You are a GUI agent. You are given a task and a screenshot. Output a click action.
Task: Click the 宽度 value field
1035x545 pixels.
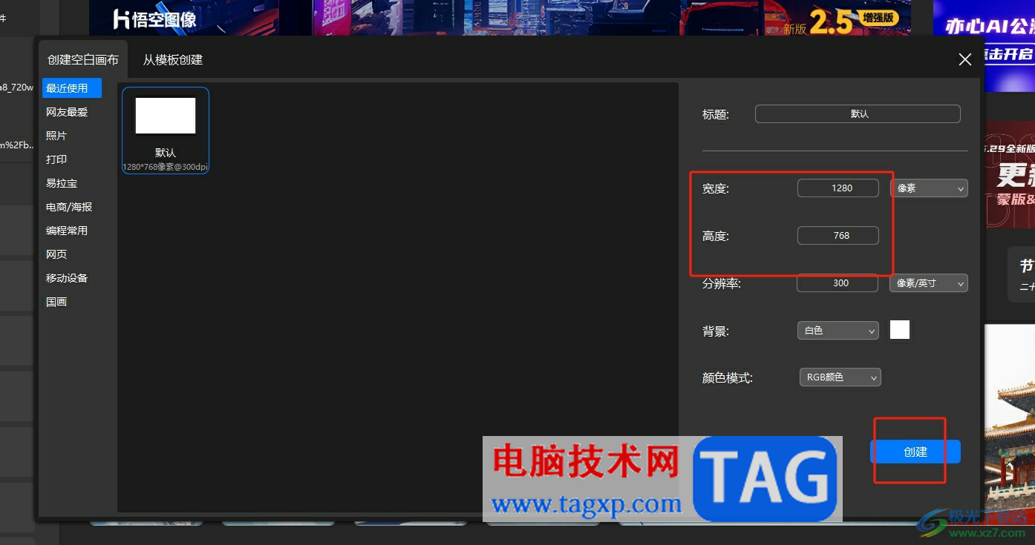tap(838, 188)
